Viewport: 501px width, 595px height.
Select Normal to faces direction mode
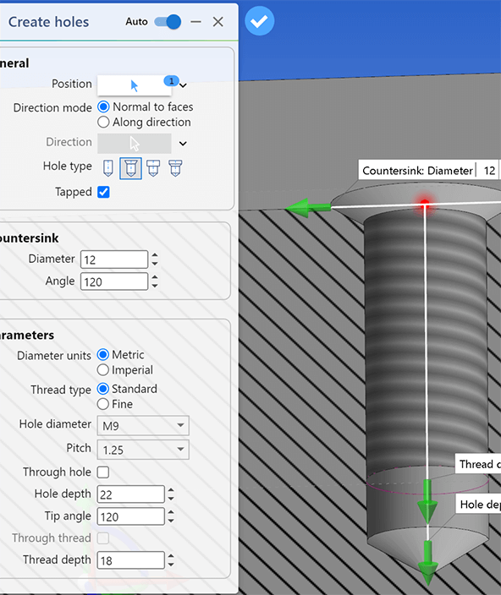(x=103, y=107)
